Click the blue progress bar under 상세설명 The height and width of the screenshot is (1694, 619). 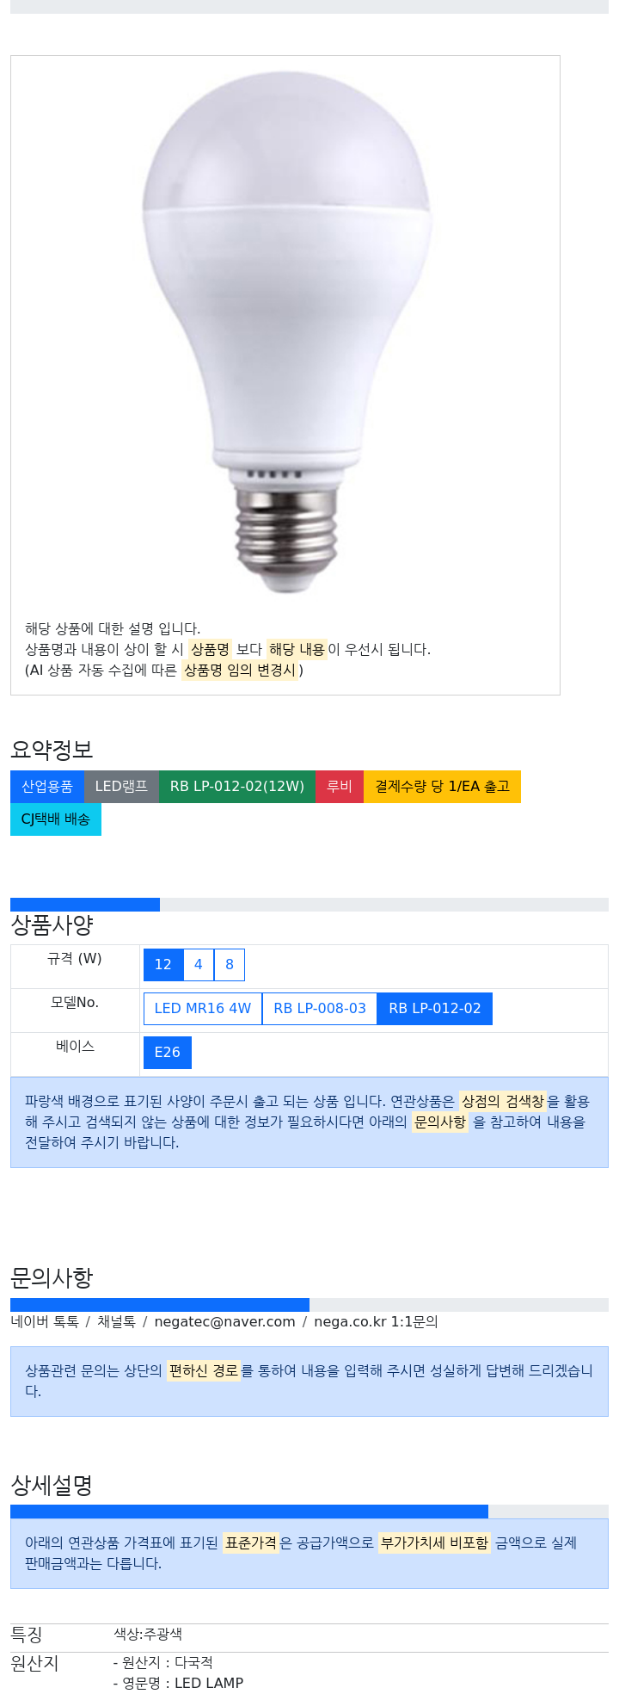click(x=249, y=1512)
